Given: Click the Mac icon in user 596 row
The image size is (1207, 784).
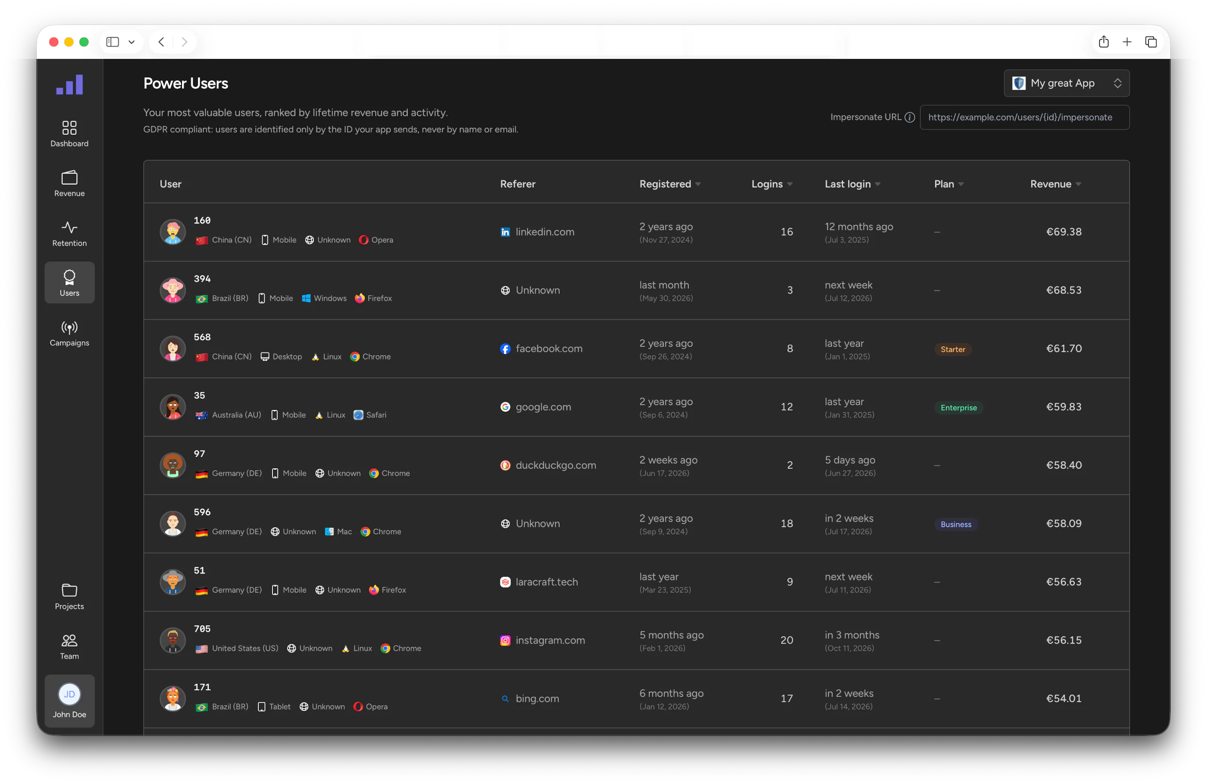Looking at the screenshot, I should (x=329, y=531).
